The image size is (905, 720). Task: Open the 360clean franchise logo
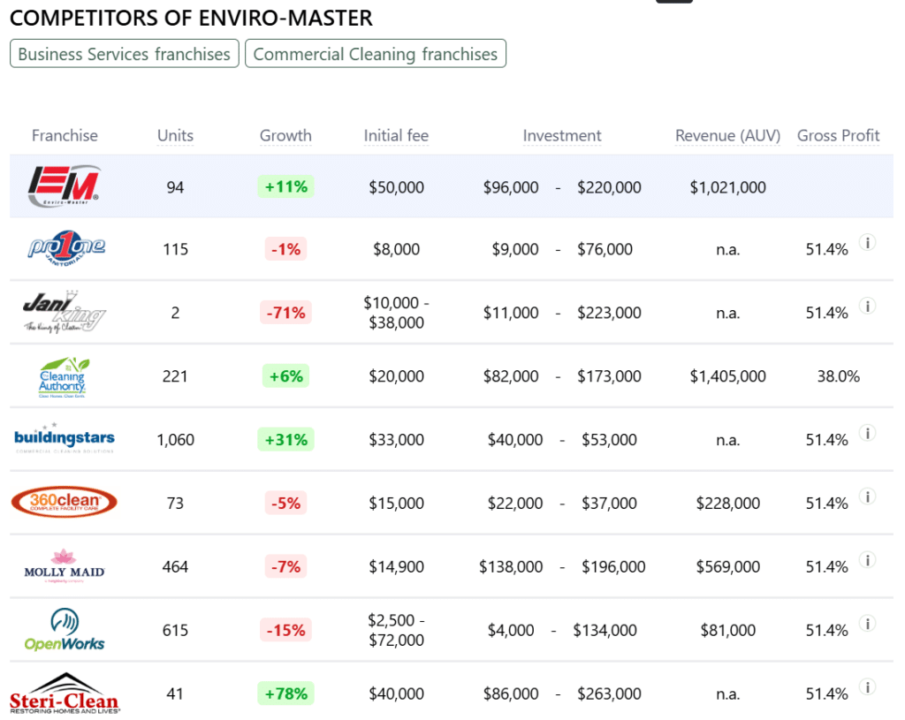(64, 502)
